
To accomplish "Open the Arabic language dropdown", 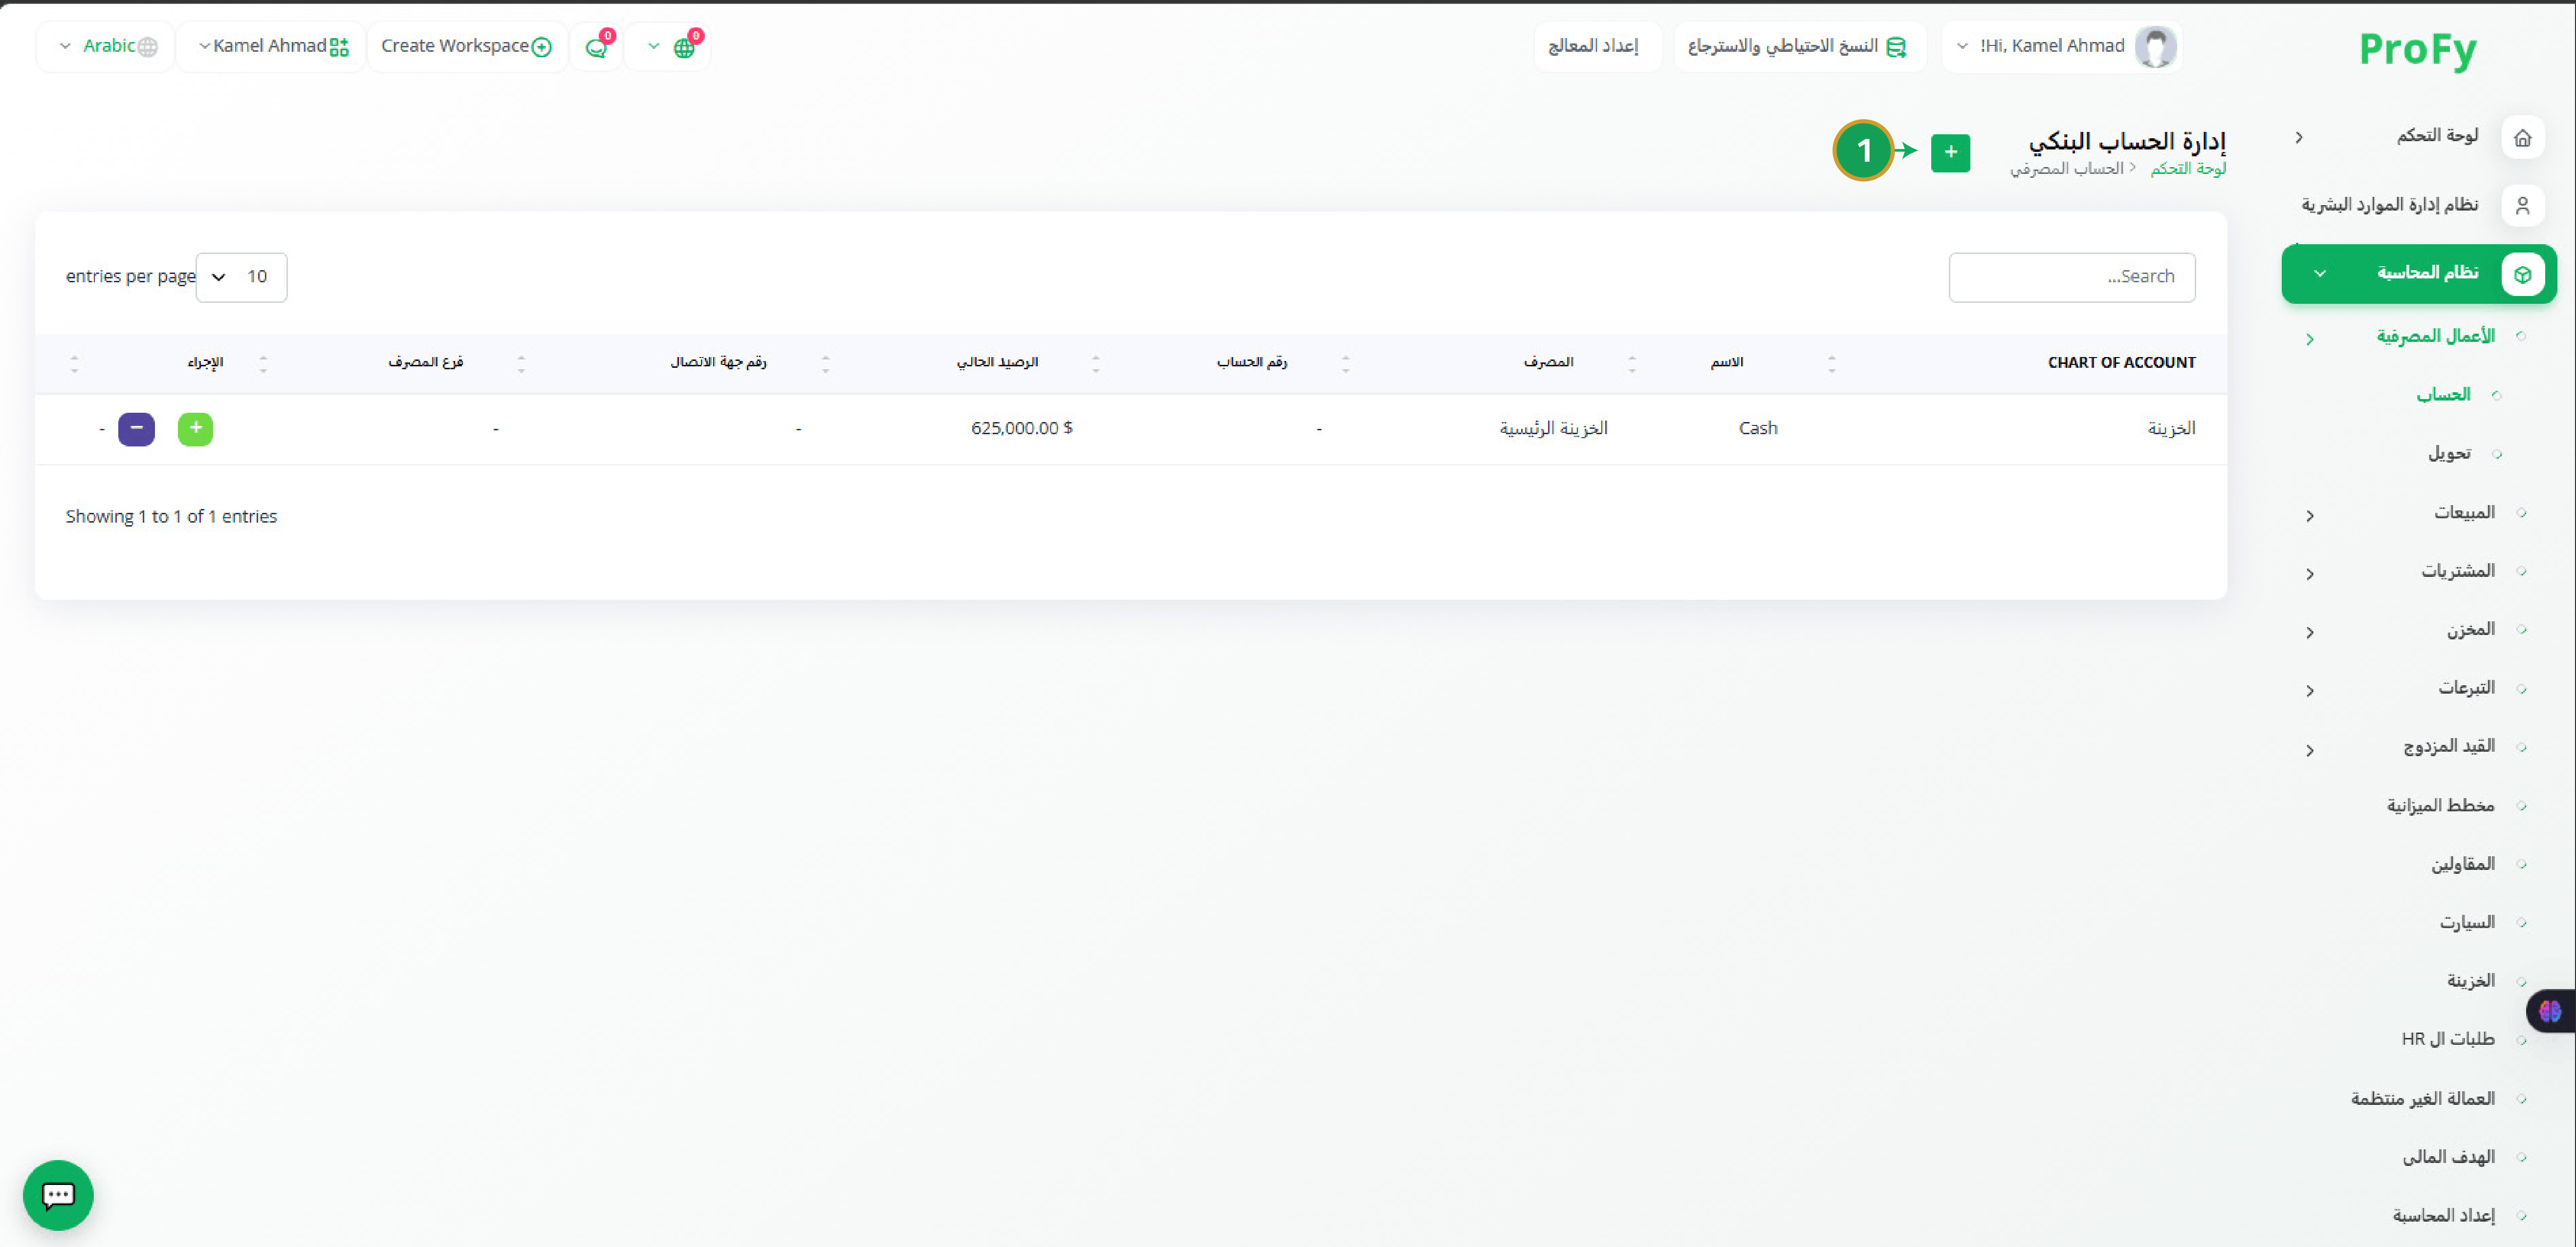I will pyautogui.click(x=106, y=46).
